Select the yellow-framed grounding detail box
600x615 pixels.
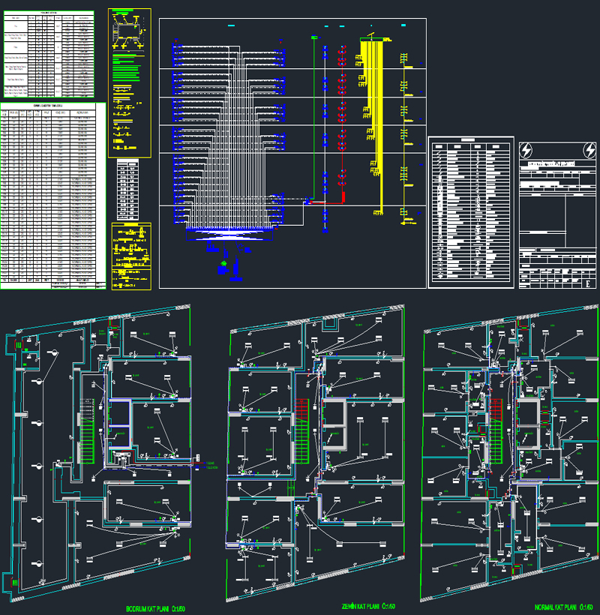(x=130, y=256)
